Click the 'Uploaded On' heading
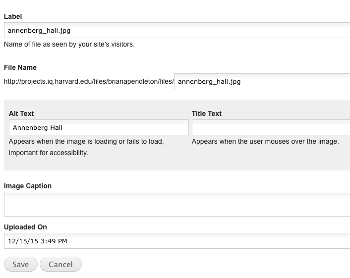Image resolution: width=350 pixels, height=278 pixels. [25, 227]
